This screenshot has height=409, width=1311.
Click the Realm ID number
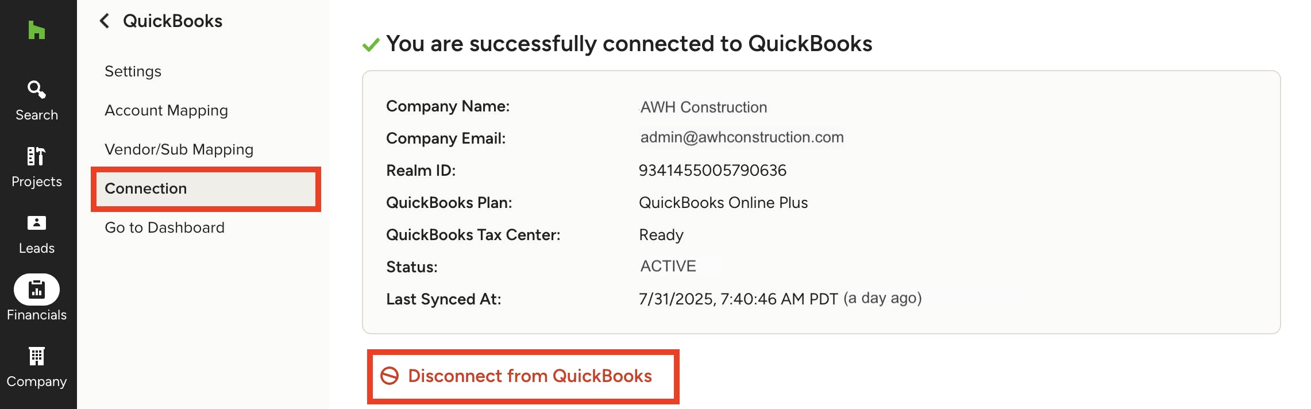click(x=712, y=171)
